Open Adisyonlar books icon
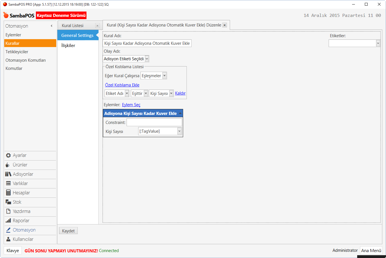This screenshot has height=258, width=386. 8,174
